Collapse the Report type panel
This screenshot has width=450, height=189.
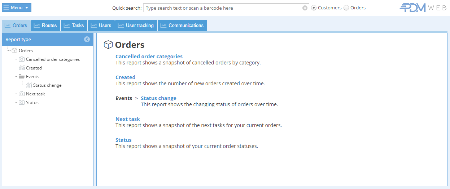(87, 39)
